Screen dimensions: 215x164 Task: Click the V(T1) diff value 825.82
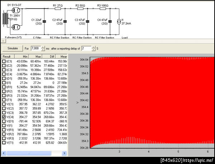click(x=49, y=143)
